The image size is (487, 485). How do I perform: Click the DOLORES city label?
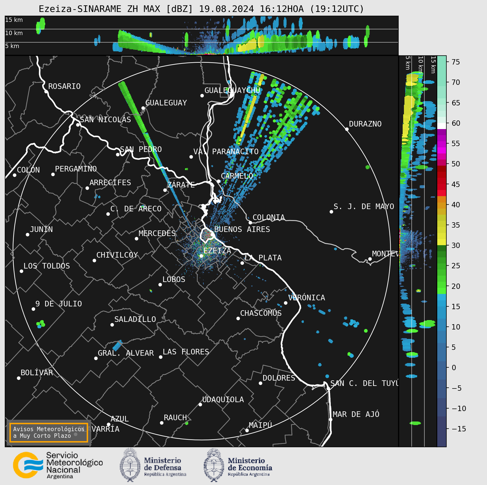279,378
